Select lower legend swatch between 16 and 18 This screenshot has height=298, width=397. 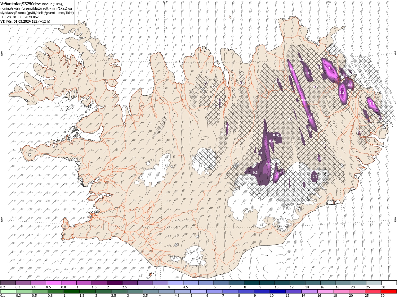pyautogui.click(x=325, y=291)
